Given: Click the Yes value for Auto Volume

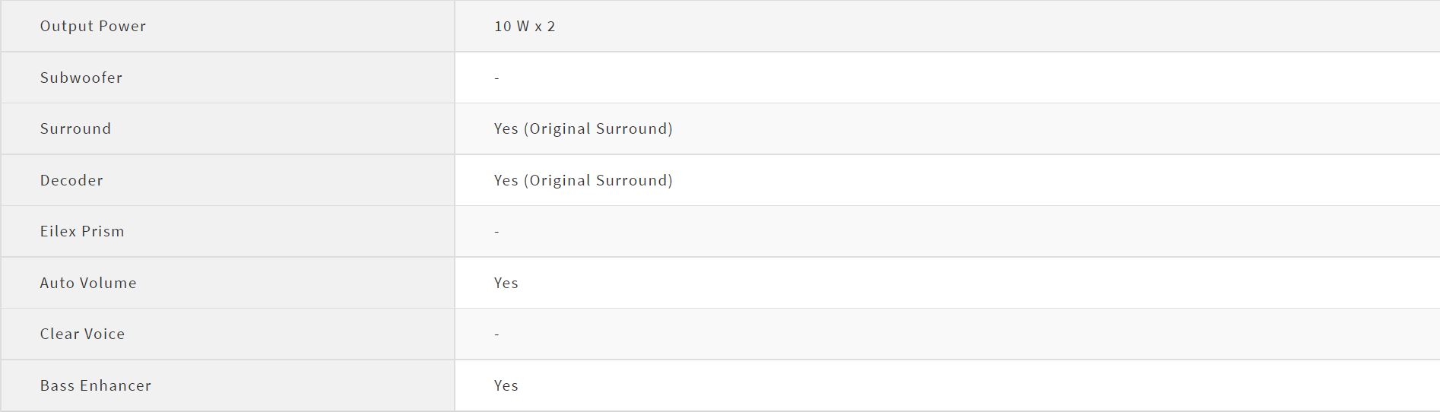Looking at the screenshot, I should (x=506, y=283).
